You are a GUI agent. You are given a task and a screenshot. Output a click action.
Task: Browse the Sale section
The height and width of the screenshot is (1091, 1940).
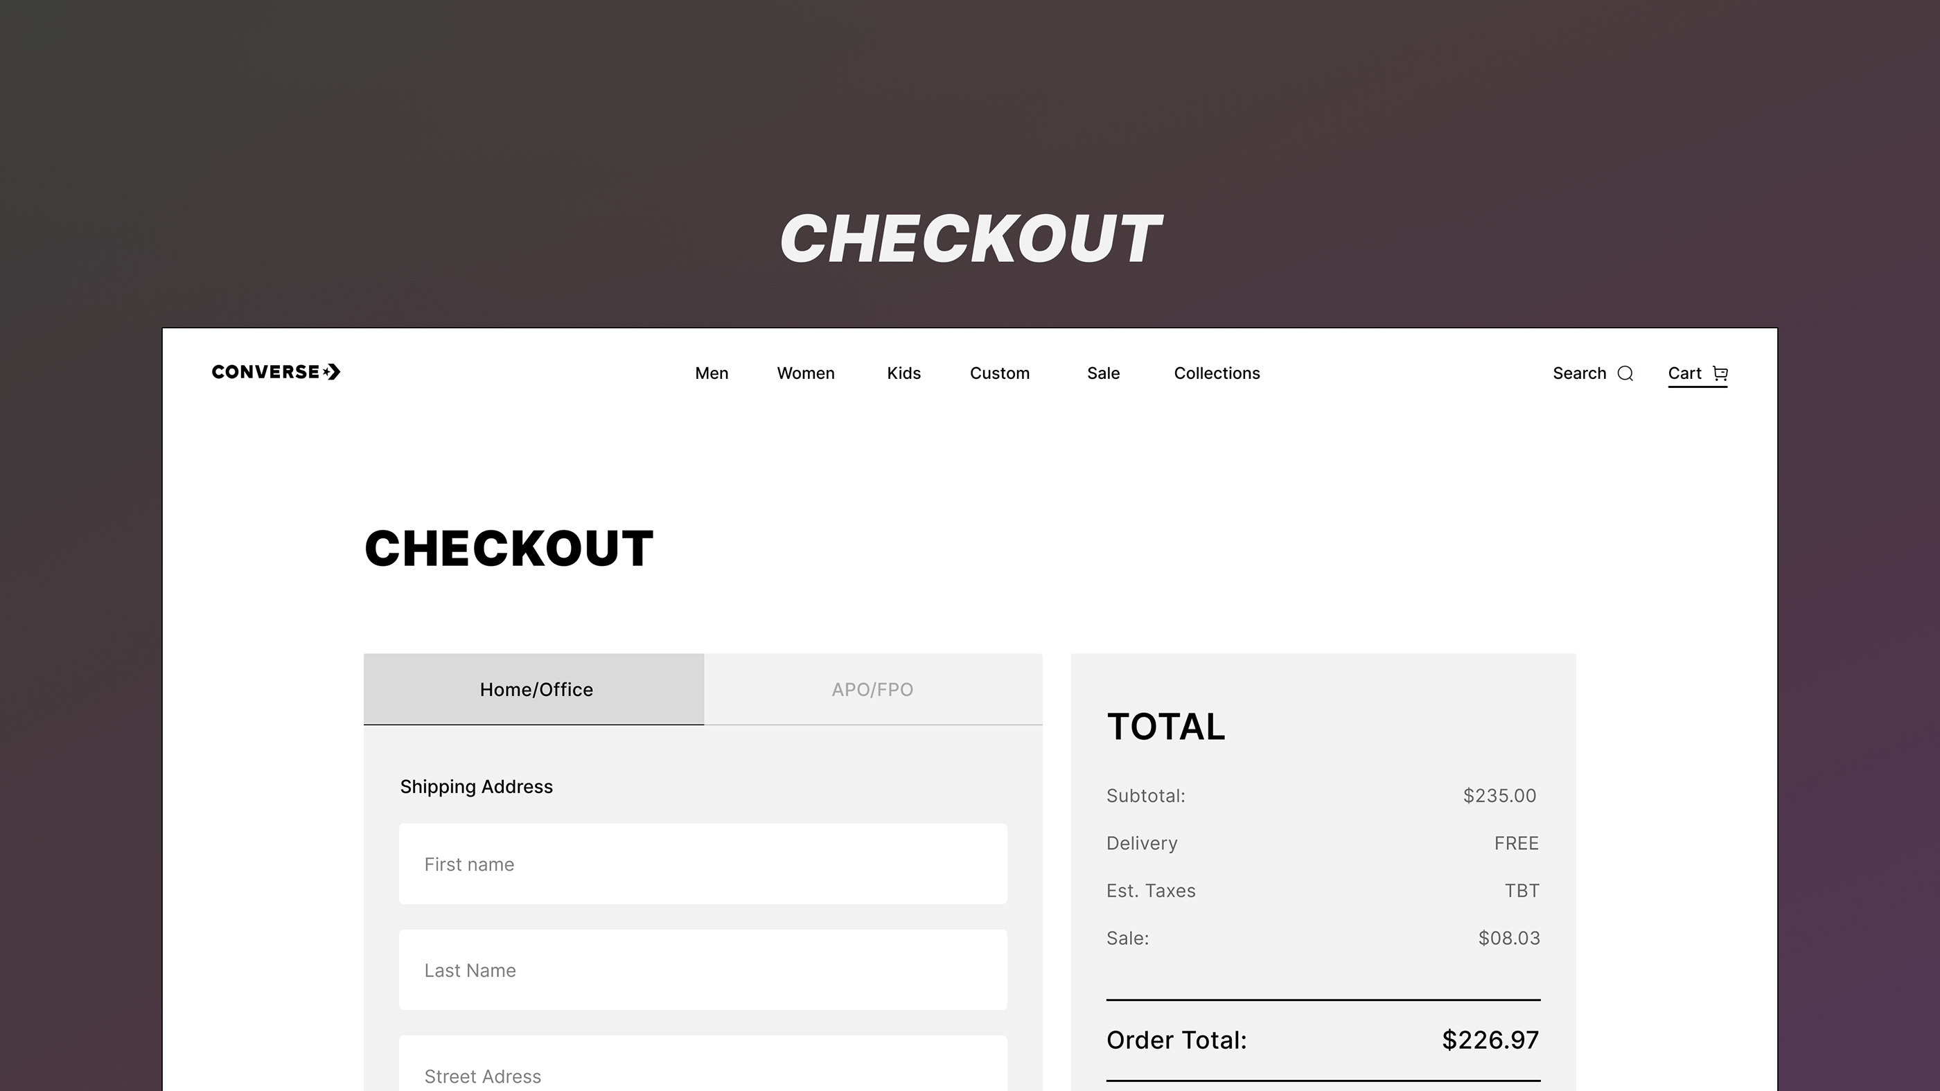[x=1103, y=373]
